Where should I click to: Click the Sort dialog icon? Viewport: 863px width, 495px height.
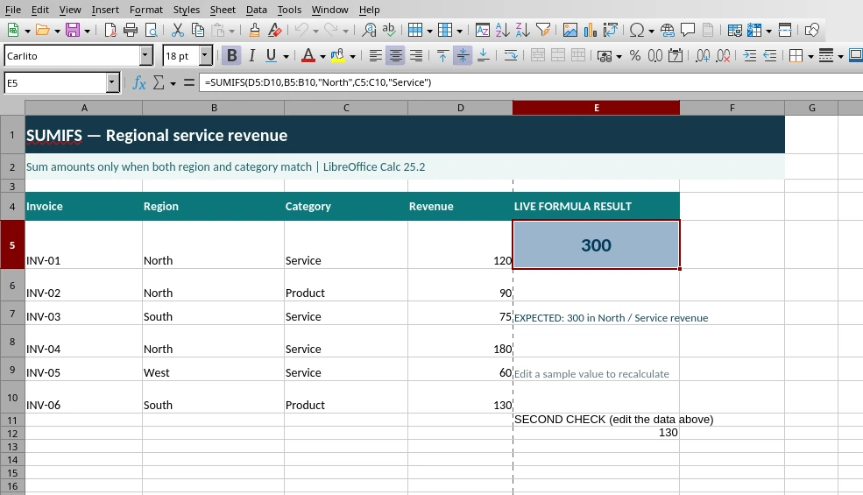click(482, 30)
